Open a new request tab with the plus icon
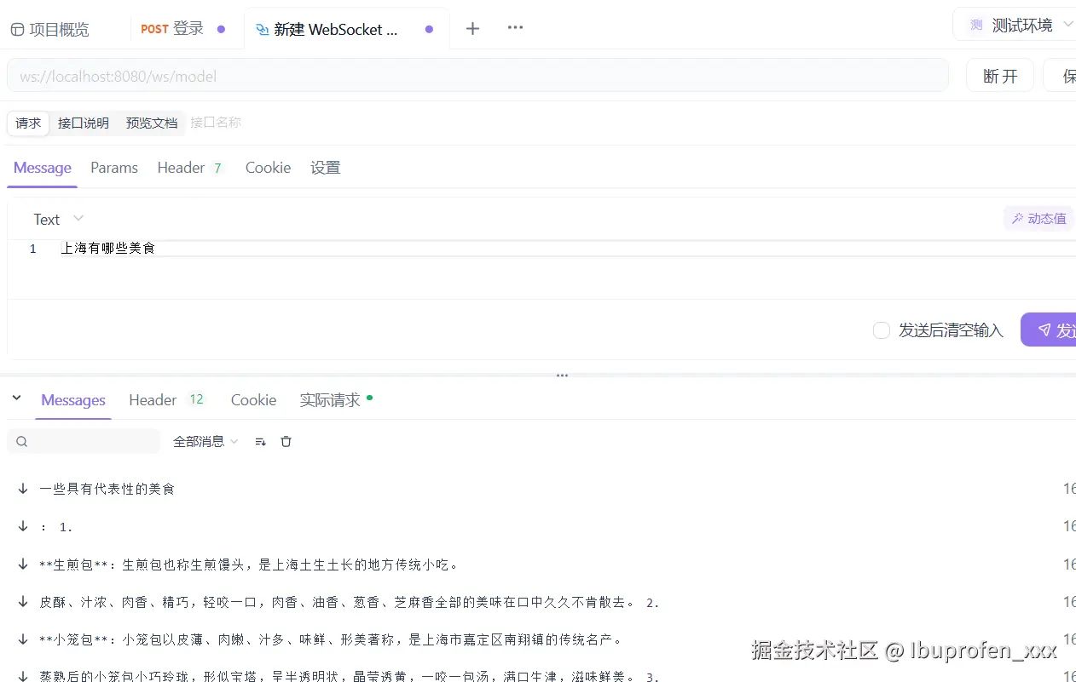This screenshot has height=682, width=1076. (472, 27)
